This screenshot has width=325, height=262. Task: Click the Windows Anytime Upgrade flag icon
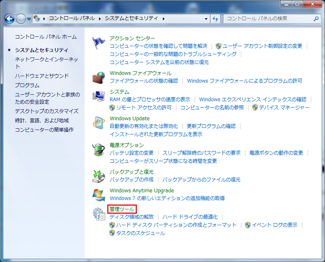pos(99,195)
